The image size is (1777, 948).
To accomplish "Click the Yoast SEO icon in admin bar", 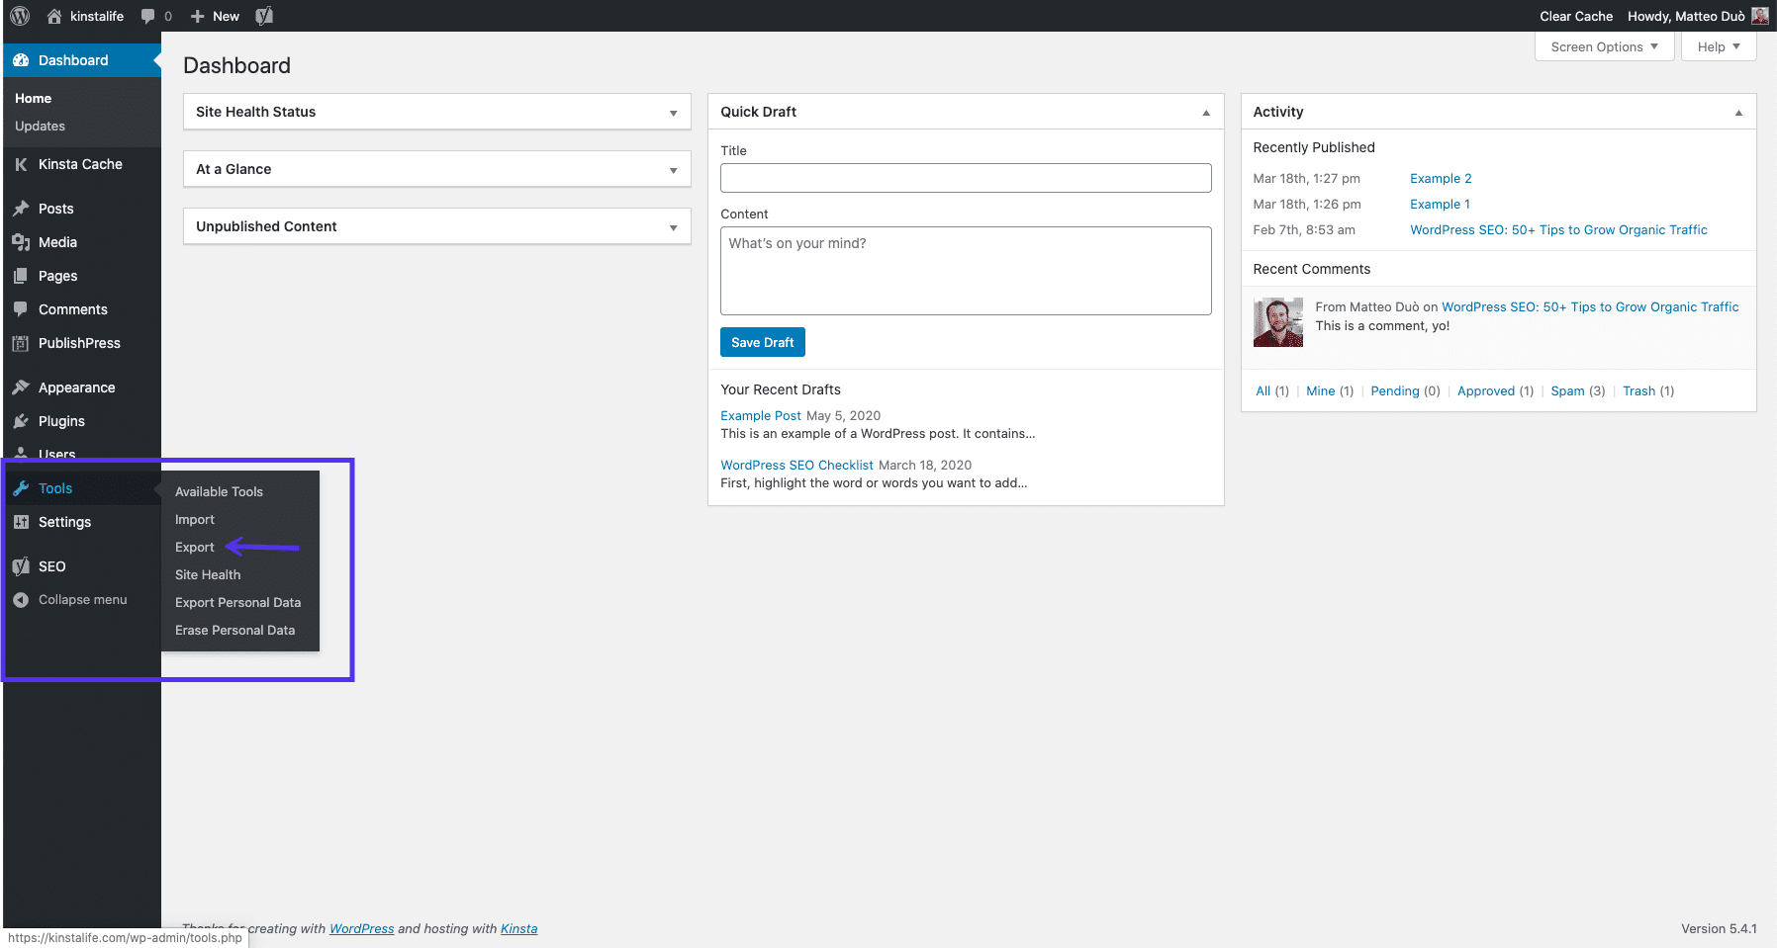I will (263, 16).
